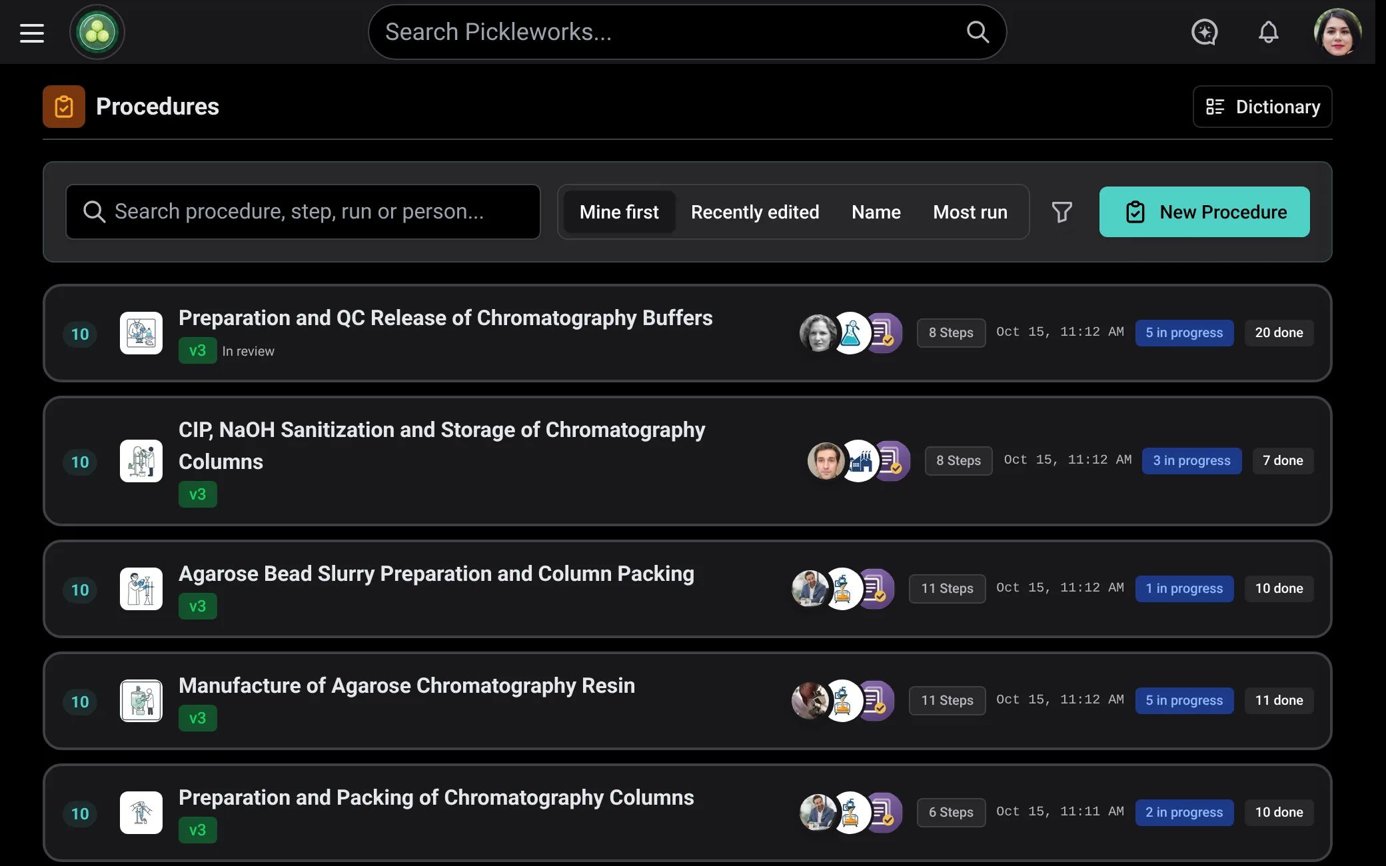The height and width of the screenshot is (866, 1386).
Task: Open the CIP NaOH Sanitization procedure thumbnail icon
Action: tap(141, 461)
